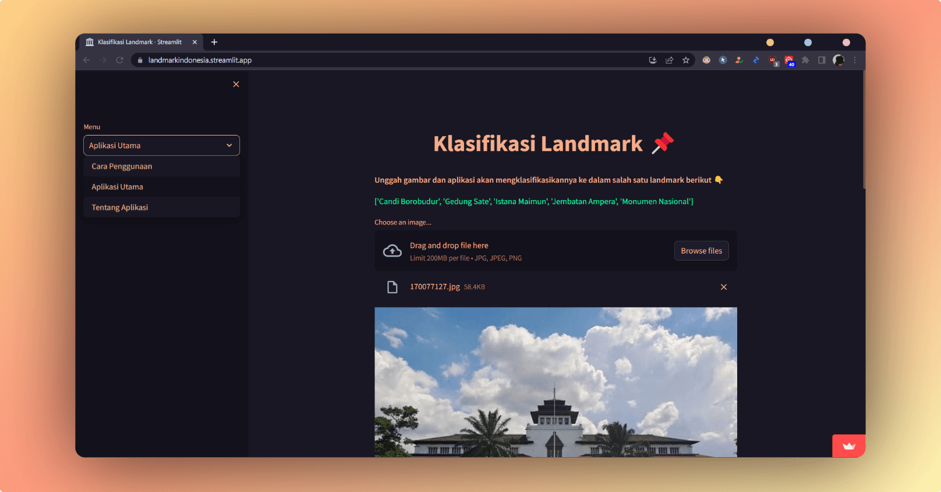
Task: Remove uploaded file 170077127.jpg
Action: point(723,287)
